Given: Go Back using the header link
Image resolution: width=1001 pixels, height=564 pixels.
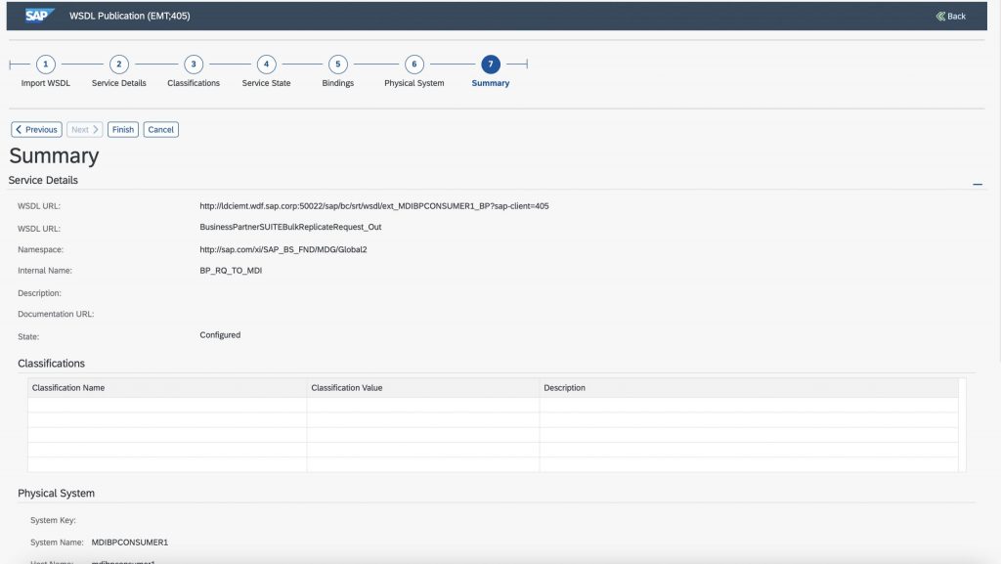Looking at the screenshot, I should point(950,16).
